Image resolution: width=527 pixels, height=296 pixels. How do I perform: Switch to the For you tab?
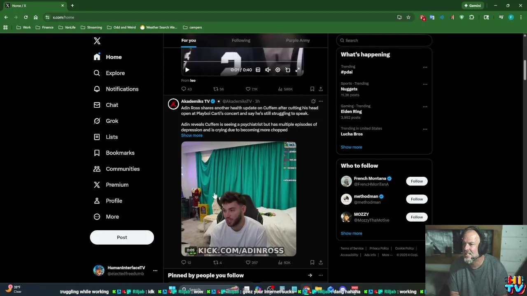tap(189, 40)
